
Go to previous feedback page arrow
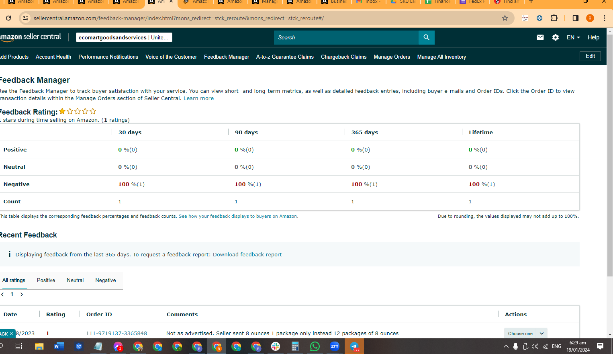tap(2, 295)
